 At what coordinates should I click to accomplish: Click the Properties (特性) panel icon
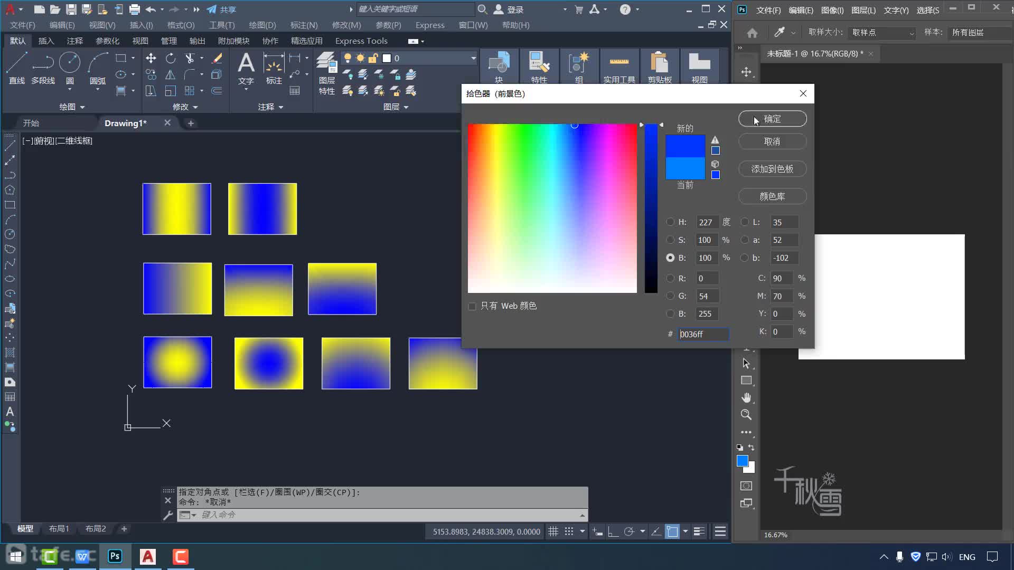[539, 67]
